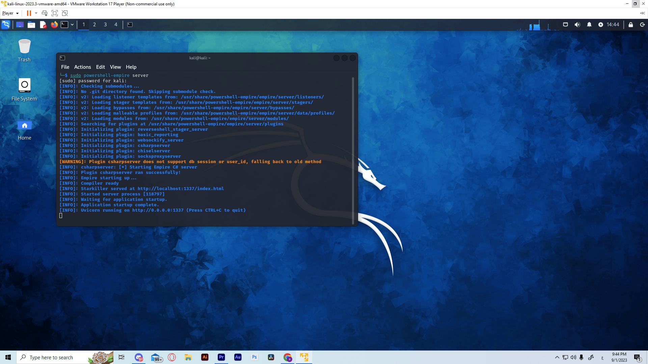Open the terminal View menu
648x364 pixels.
(115, 67)
